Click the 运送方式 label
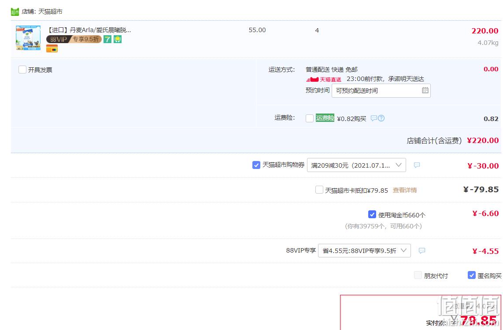The height and width of the screenshot is (330, 503). click(281, 70)
